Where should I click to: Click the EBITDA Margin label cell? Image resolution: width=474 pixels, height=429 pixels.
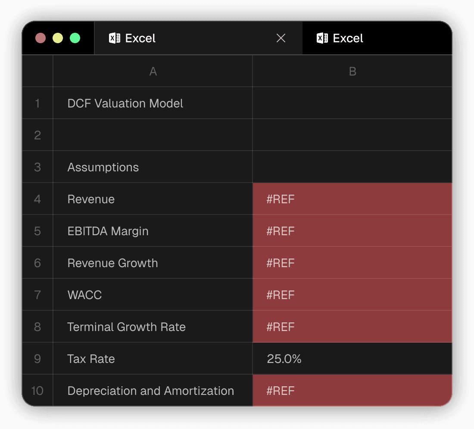pyautogui.click(x=153, y=231)
